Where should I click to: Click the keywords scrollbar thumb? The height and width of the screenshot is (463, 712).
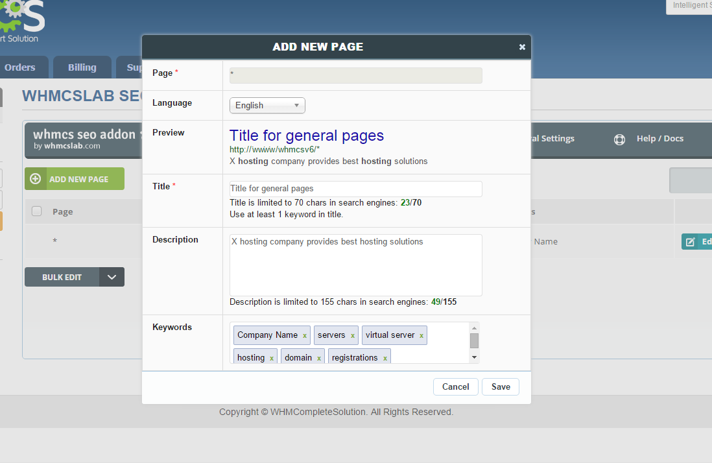pyautogui.click(x=474, y=341)
